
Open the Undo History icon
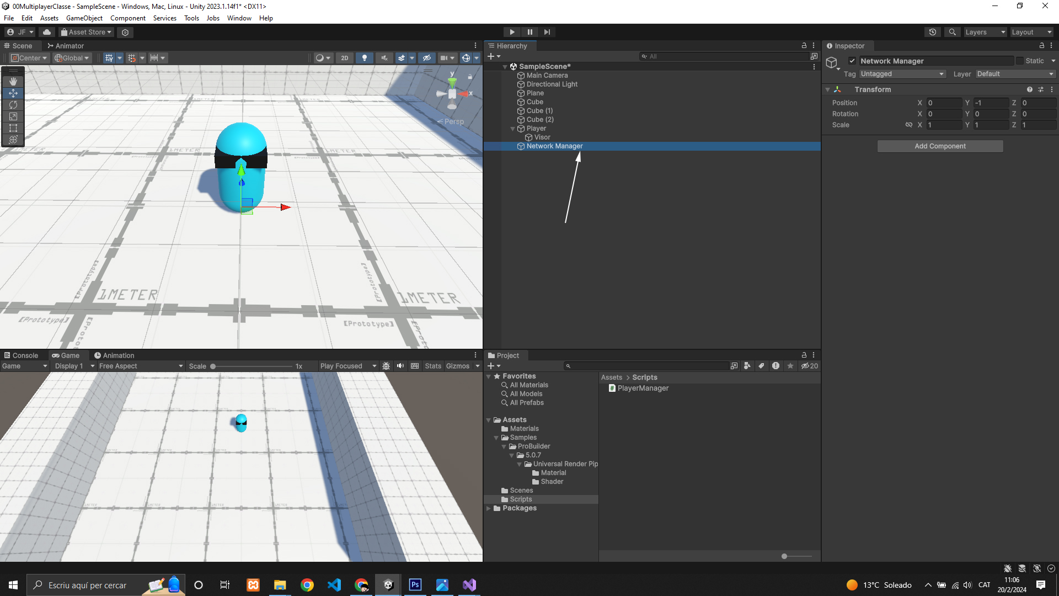[932, 32]
